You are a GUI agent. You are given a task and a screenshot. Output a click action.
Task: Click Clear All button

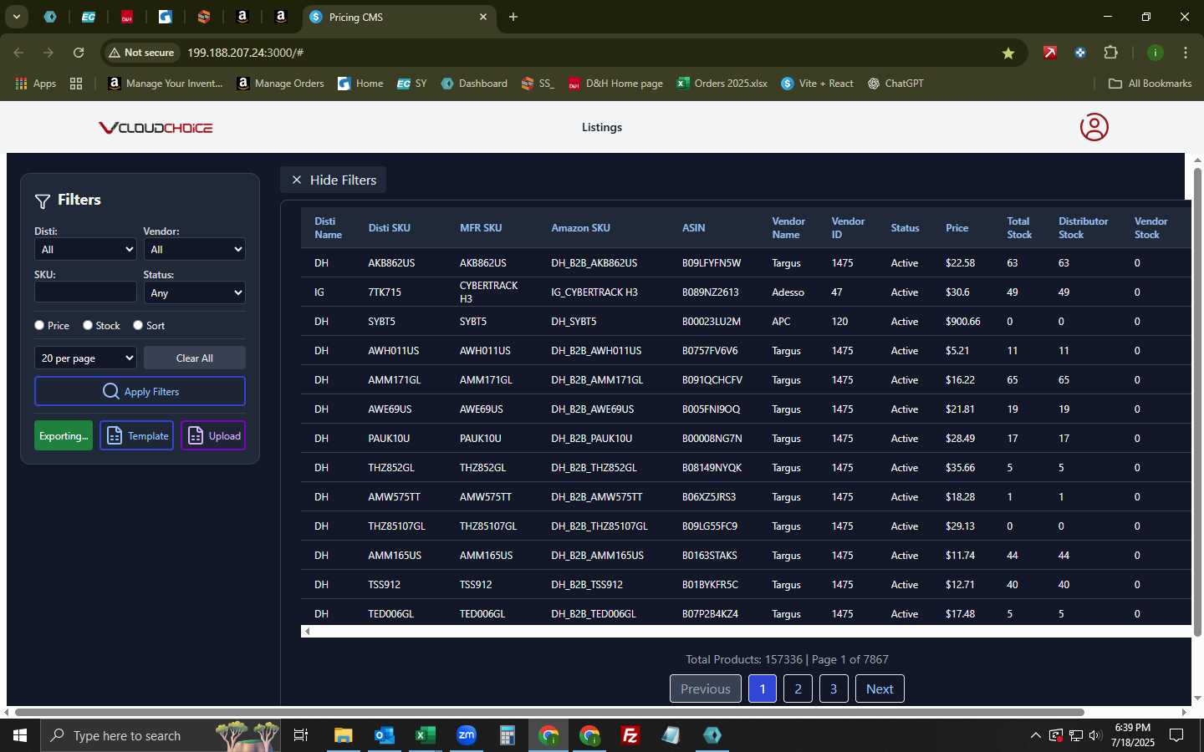point(195,358)
